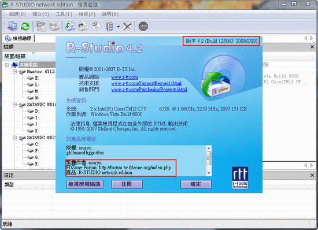Viewport: 318px width, 230px height.
Task: Collapse the 本機電腦 tree node
Action: pyautogui.click(x=7, y=65)
